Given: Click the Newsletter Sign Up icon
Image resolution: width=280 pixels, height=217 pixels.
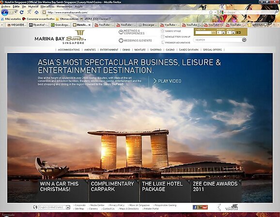Looking at the screenshot, I should 162,37.
